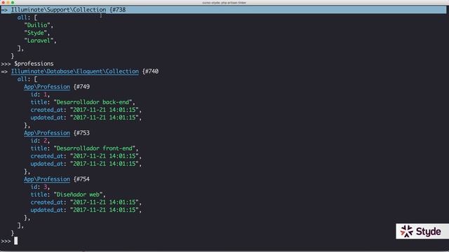The image size is (449, 252).
Task: Click the "Laravel" string value
Action: [x=39, y=41]
